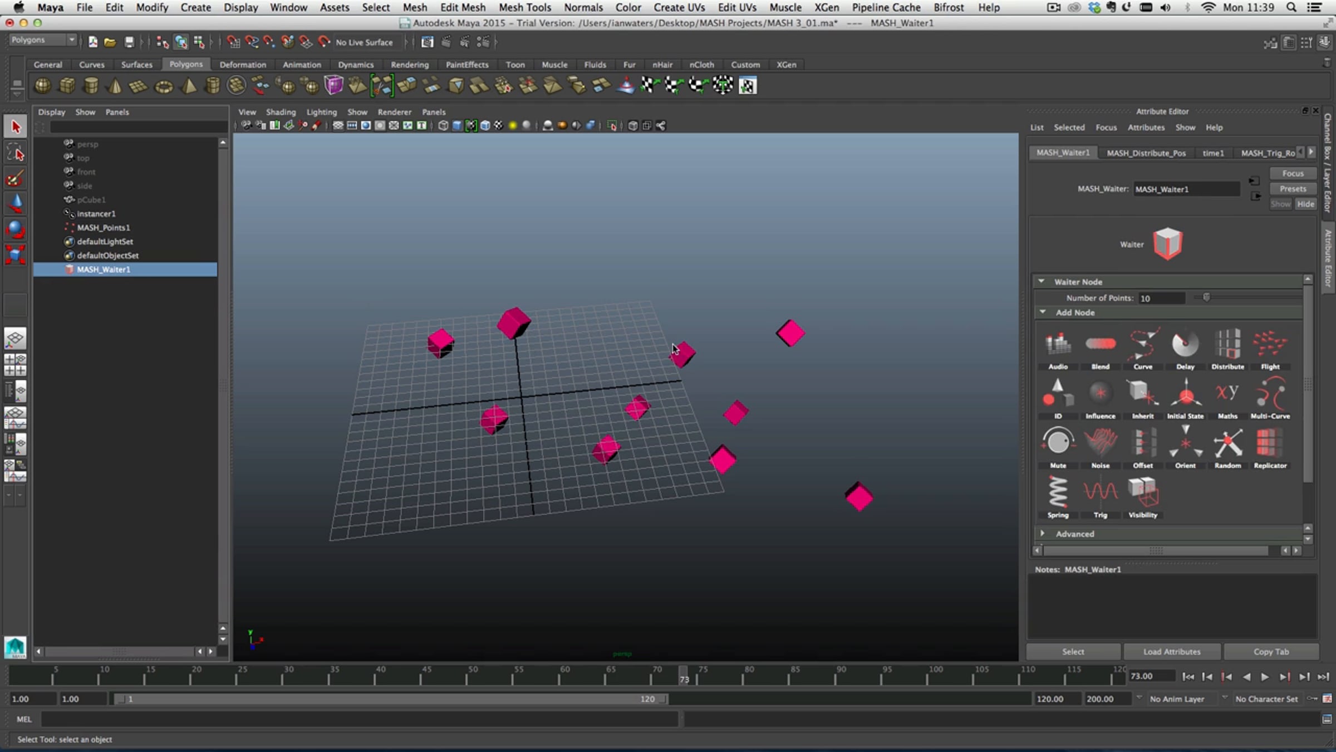Activate the Paint selection tool
The width and height of the screenshot is (1336, 752).
(16, 178)
